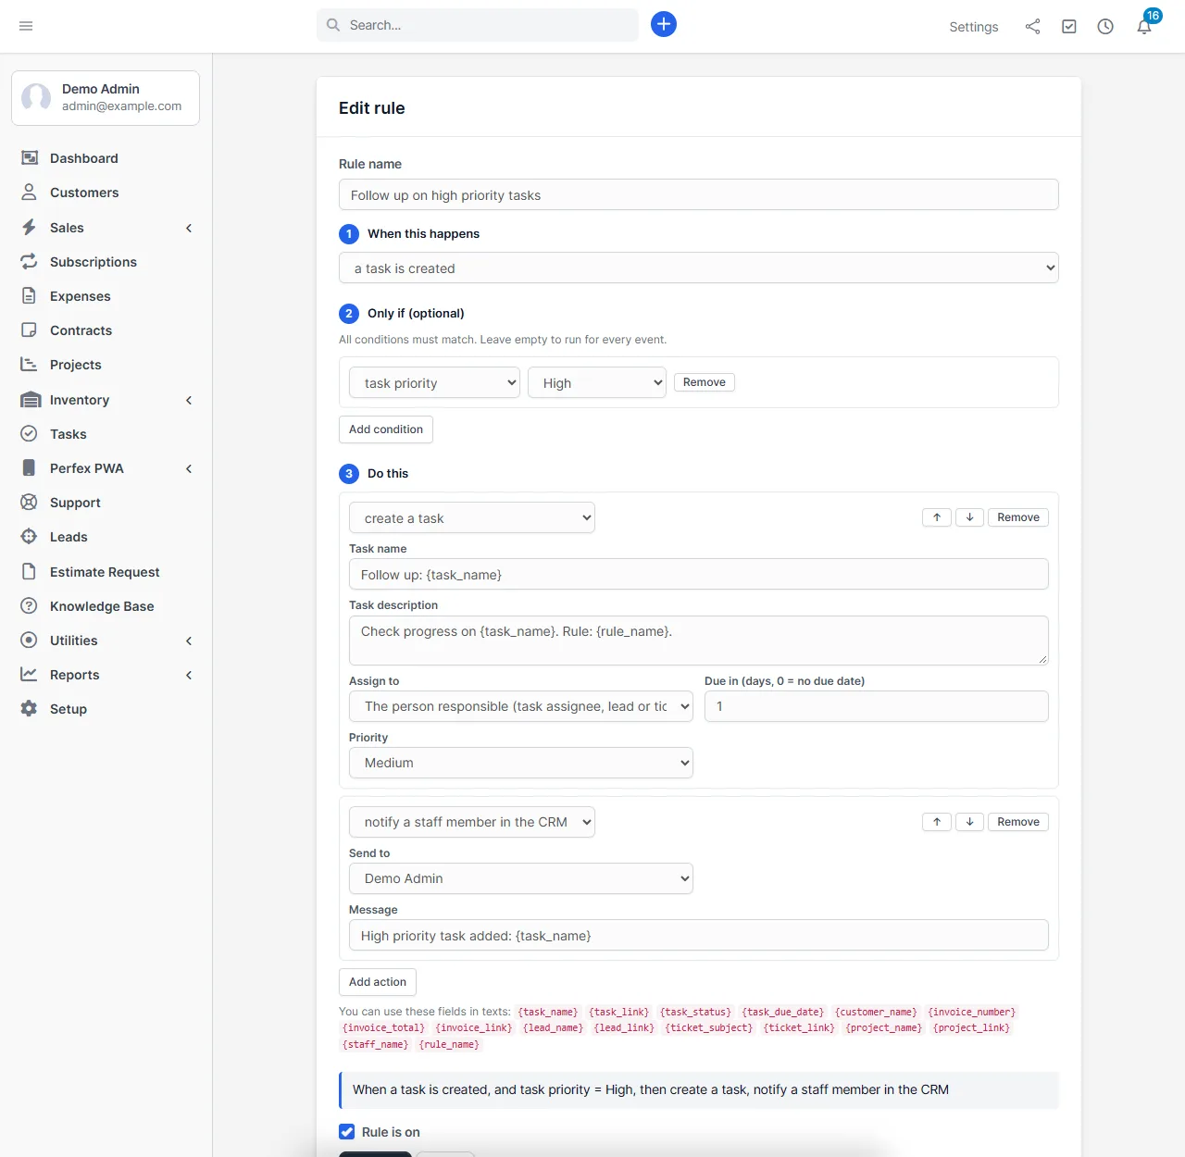Open the notifications bell icon
This screenshot has width=1185, height=1157.
[1144, 27]
